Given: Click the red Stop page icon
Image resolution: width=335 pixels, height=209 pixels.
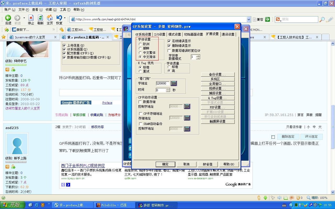Looking at the screenshot, I should click(31, 18).
